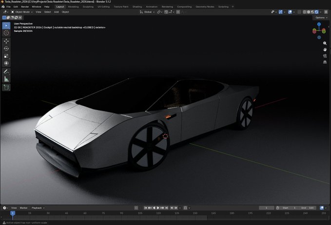Open the File menu
The width and height of the screenshot is (331, 225).
point(8,7)
